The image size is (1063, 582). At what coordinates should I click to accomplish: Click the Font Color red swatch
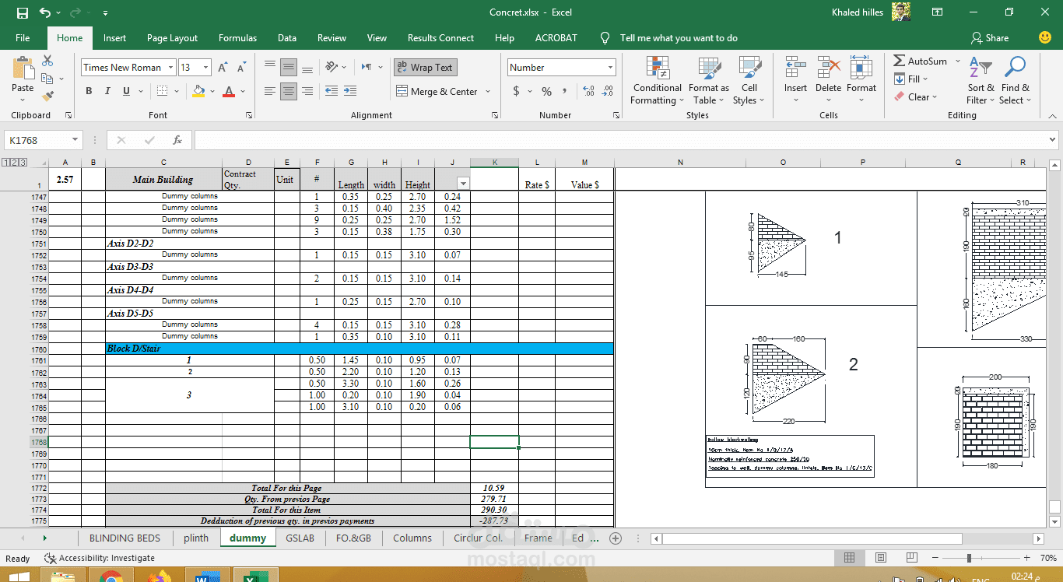click(229, 91)
